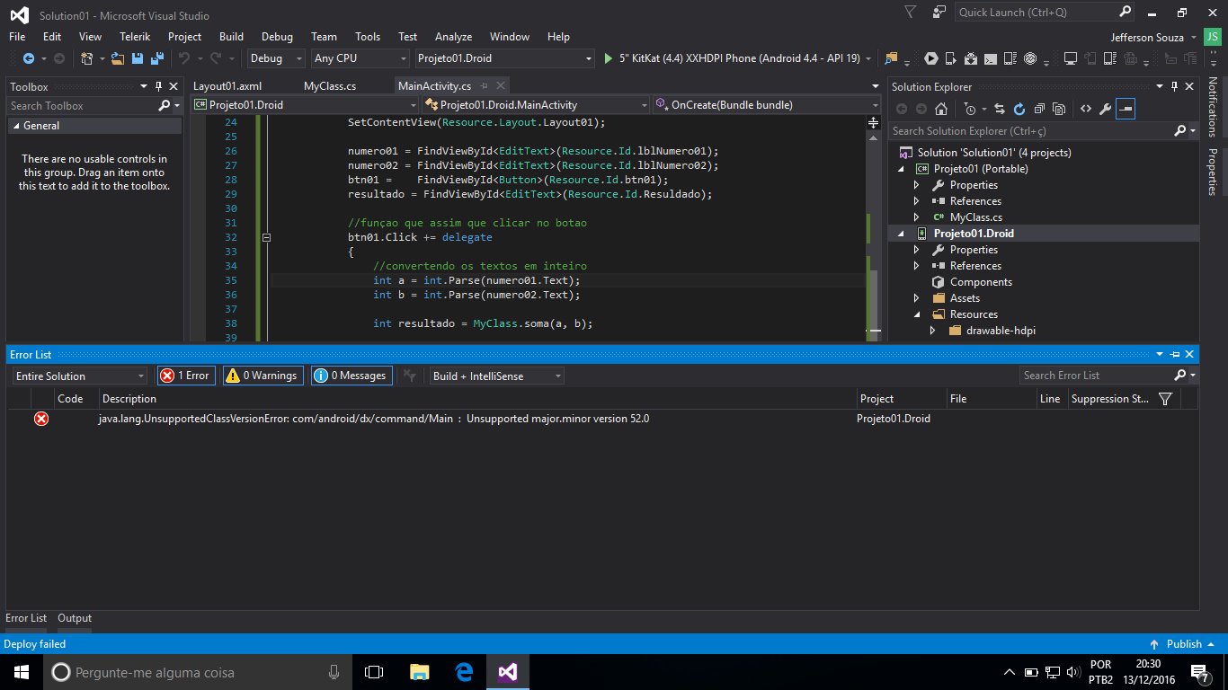
Task: Collapse the General group in Toolbox
Action: 15,127
